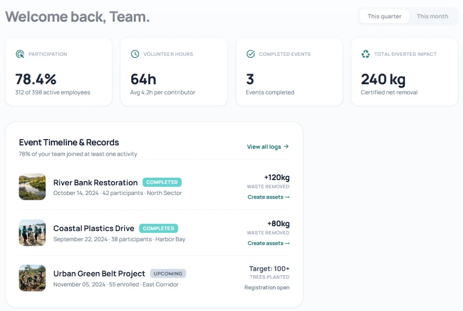Click 'Avg 4.2h per contributor' text
The image size is (463, 311).
[x=163, y=92]
